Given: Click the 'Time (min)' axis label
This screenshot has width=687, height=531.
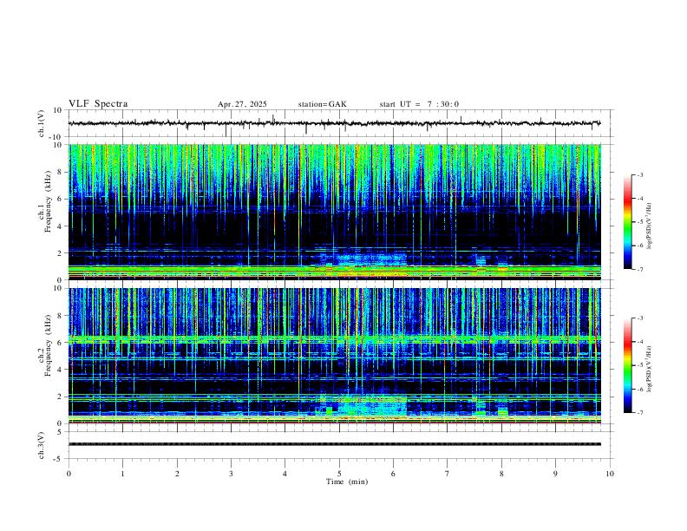Looking at the screenshot, I should click(x=347, y=482).
